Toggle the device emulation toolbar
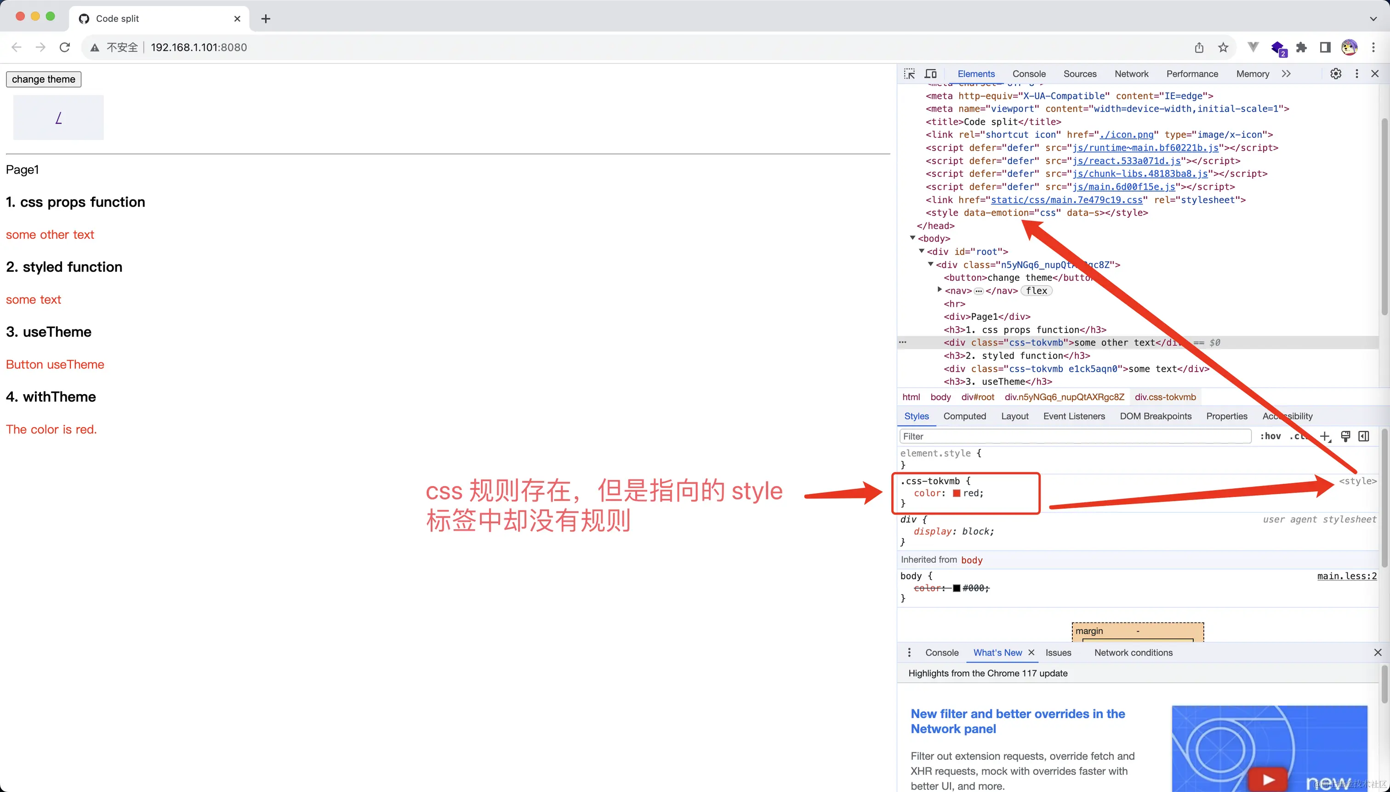 931,74
